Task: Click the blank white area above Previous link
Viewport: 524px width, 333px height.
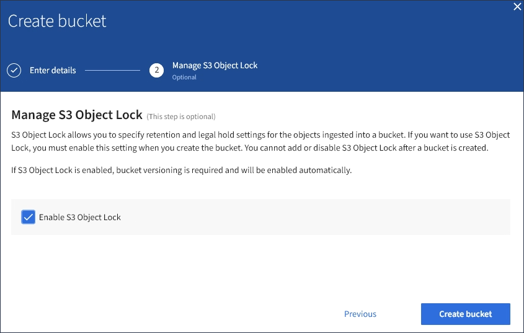Action: point(360,273)
